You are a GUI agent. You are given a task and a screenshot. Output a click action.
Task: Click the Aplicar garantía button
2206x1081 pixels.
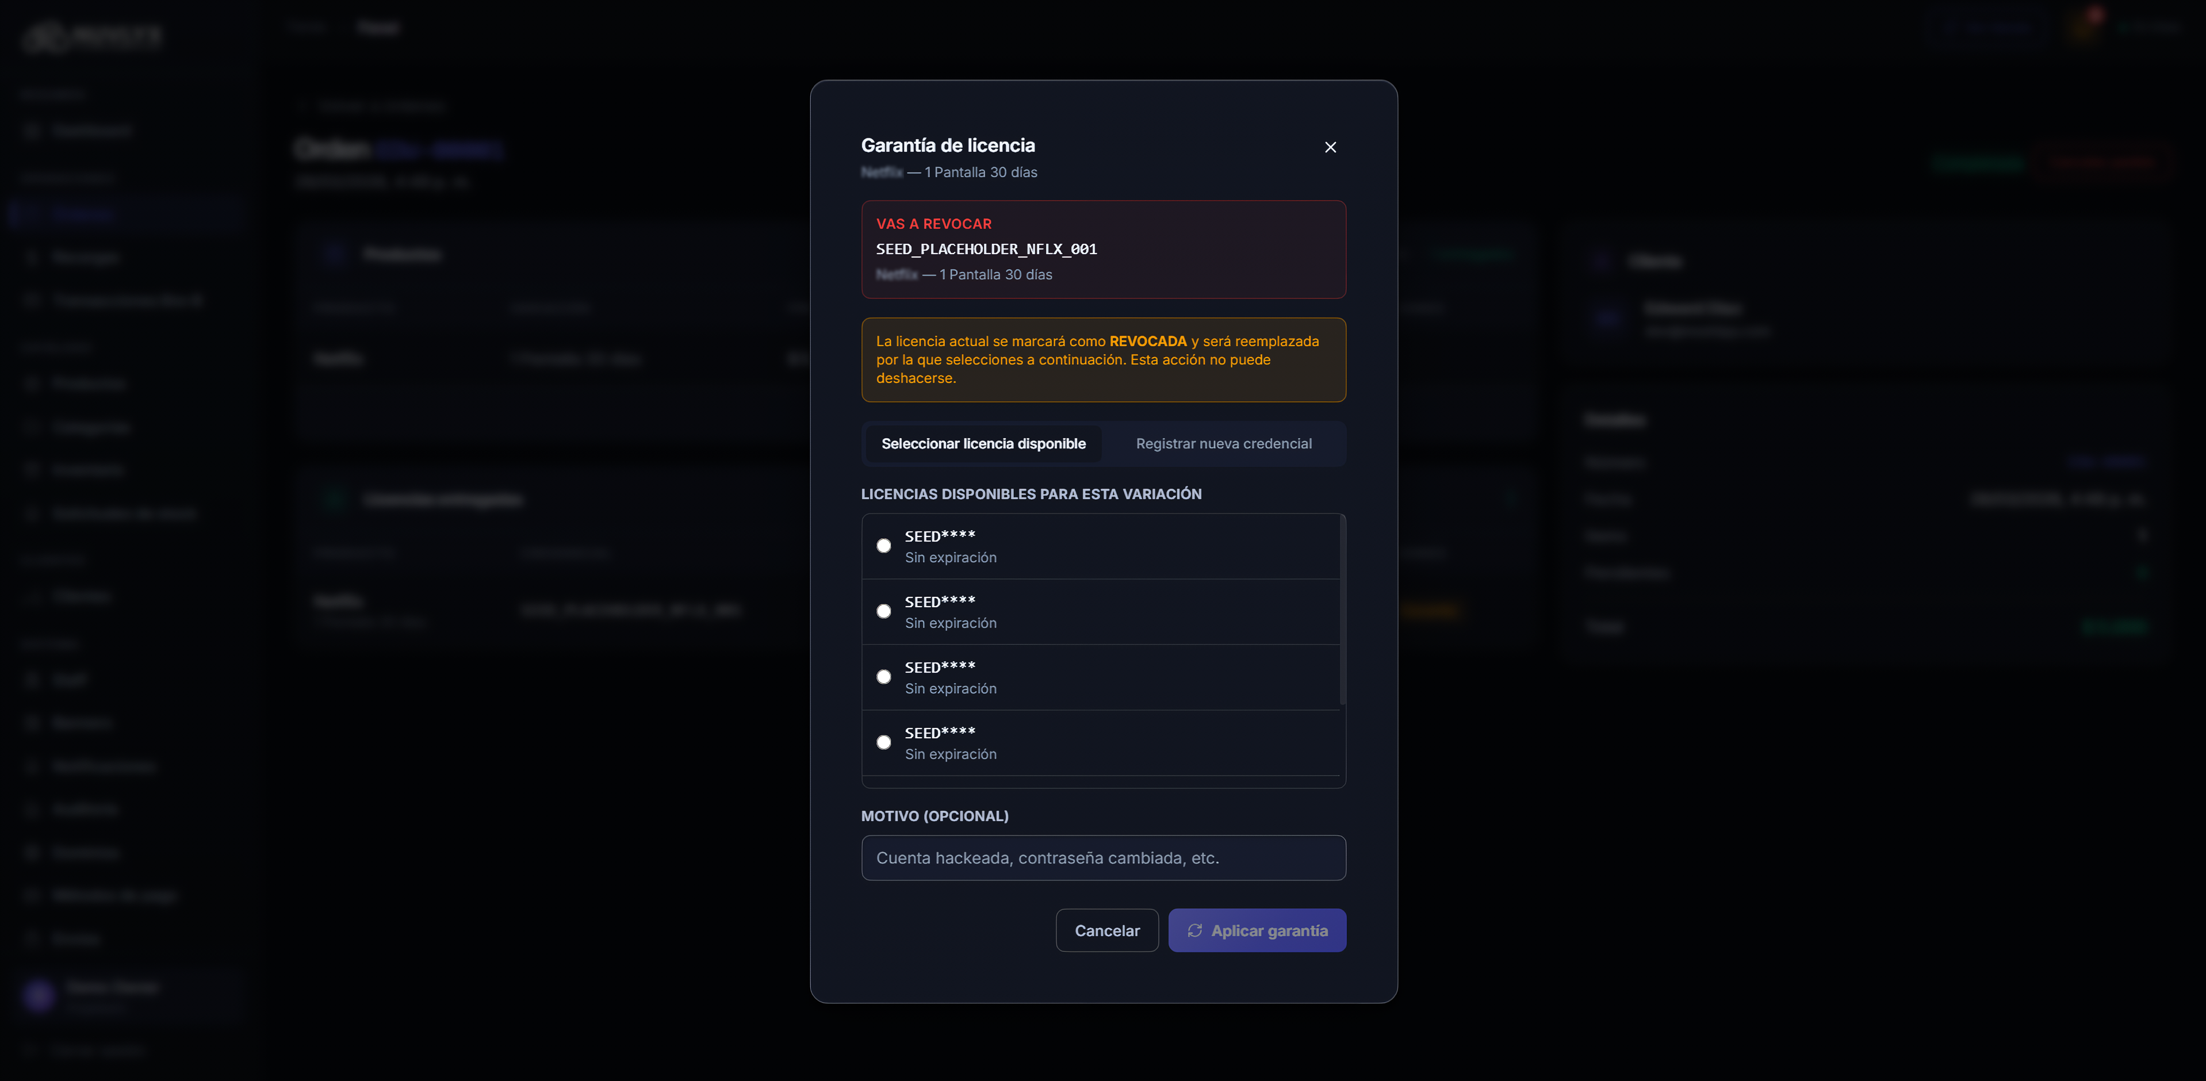[x=1257, y=930]
